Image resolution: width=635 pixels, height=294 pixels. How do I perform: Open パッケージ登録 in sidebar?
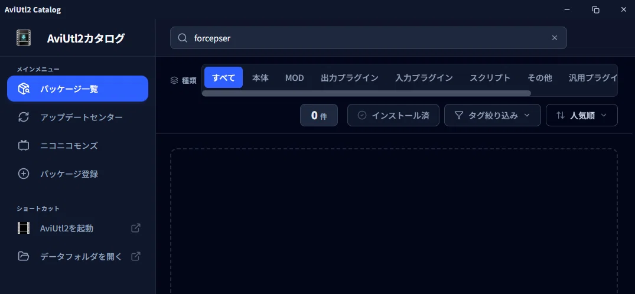tap(78, 174)
